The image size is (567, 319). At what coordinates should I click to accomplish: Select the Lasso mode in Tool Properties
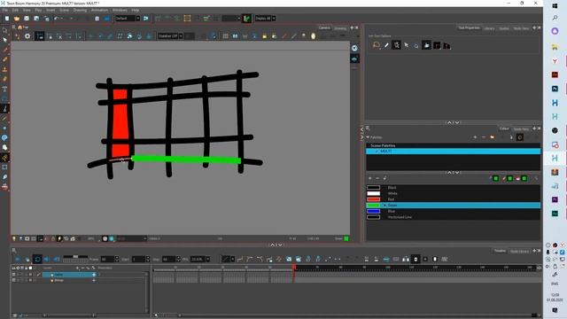click(x=377, y=45)
